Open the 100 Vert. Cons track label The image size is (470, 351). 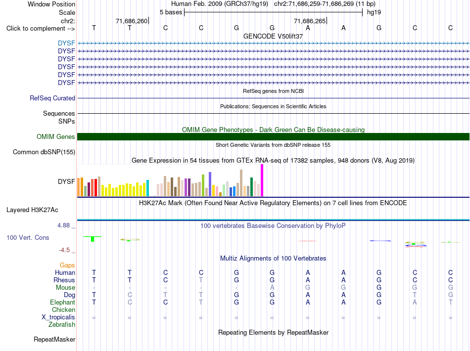28,237
